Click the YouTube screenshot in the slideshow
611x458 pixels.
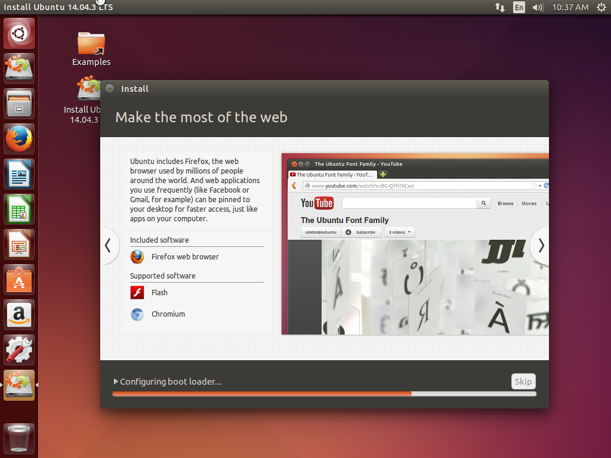coord(415,244)
